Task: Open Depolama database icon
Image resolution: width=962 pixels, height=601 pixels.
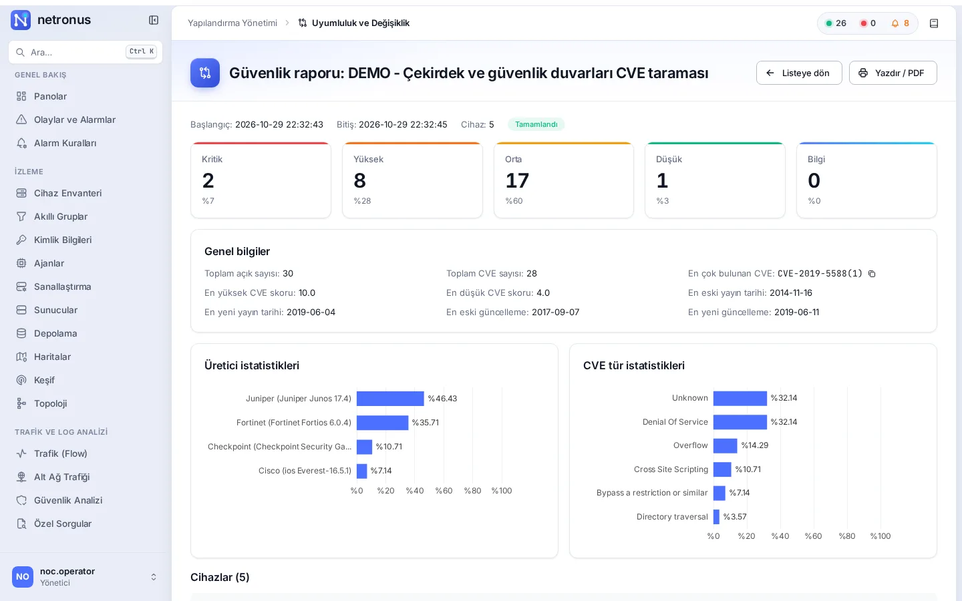Action: pyautogui.click(x=21, y=333)
